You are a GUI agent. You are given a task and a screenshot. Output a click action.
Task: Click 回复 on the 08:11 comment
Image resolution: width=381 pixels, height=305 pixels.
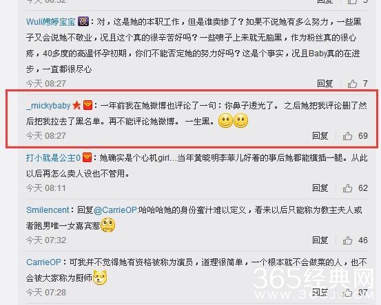tap(320, 188)
